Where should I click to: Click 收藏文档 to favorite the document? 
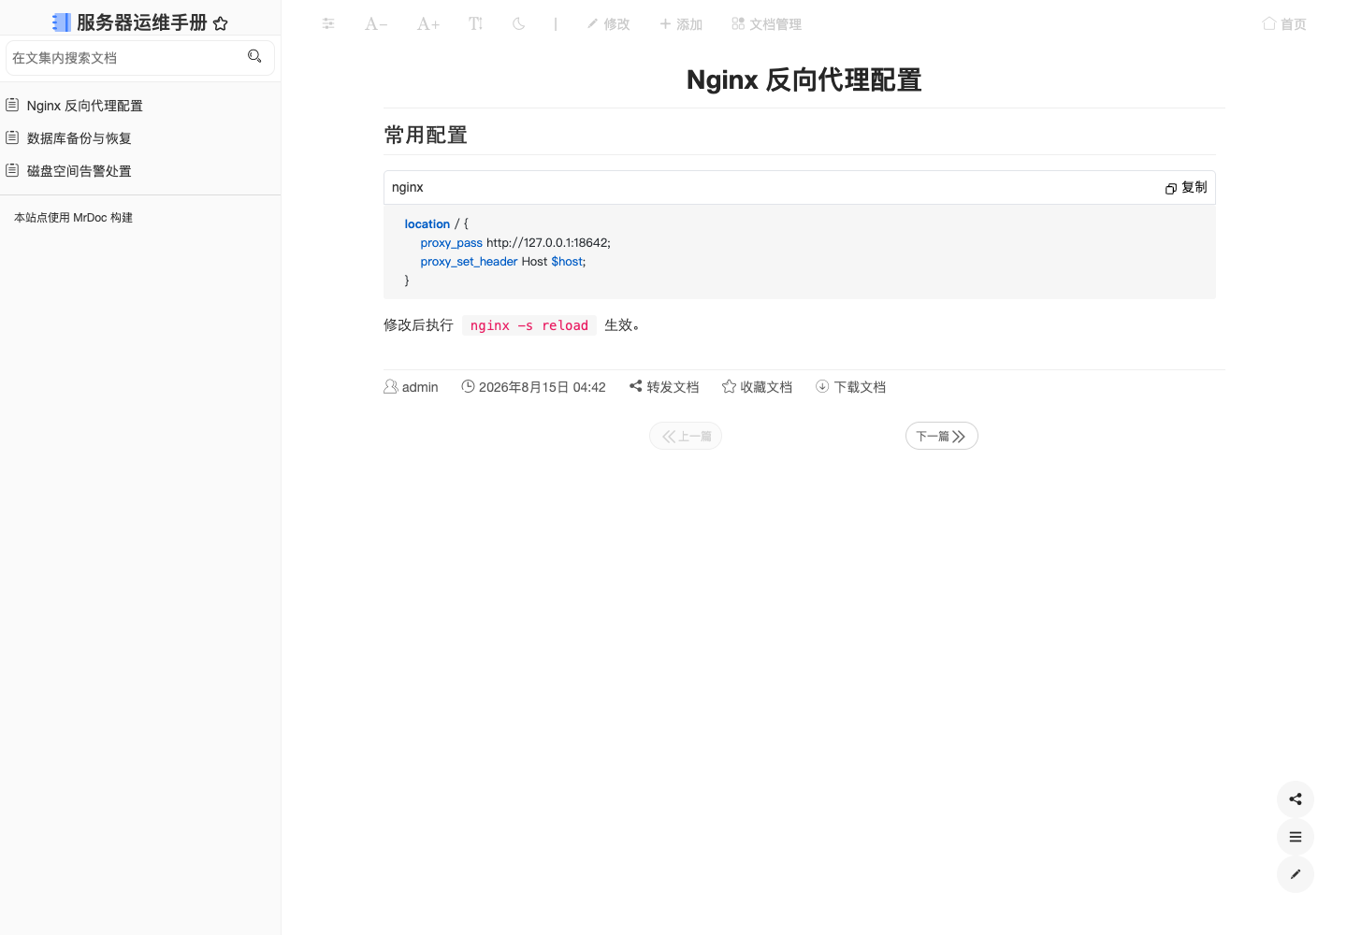tap(758, 387)
